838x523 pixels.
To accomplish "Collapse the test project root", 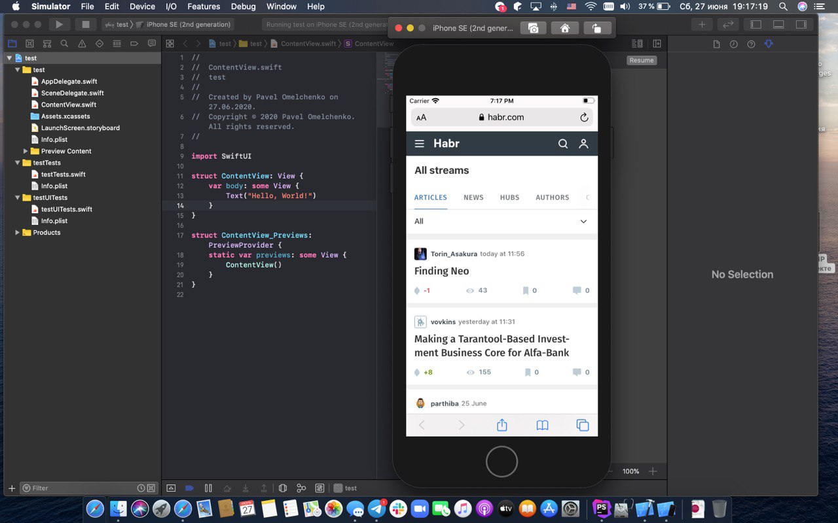I will (x=9, y=58).
